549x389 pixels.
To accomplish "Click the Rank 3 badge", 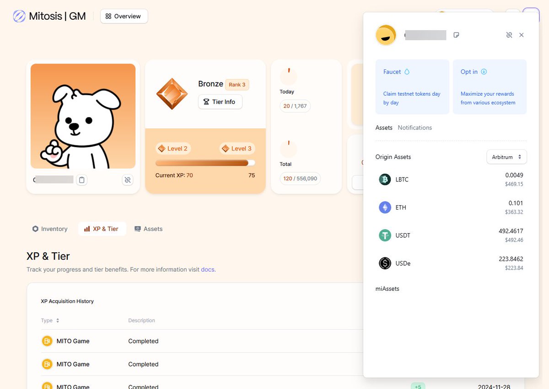I will (x=237, y=85).
